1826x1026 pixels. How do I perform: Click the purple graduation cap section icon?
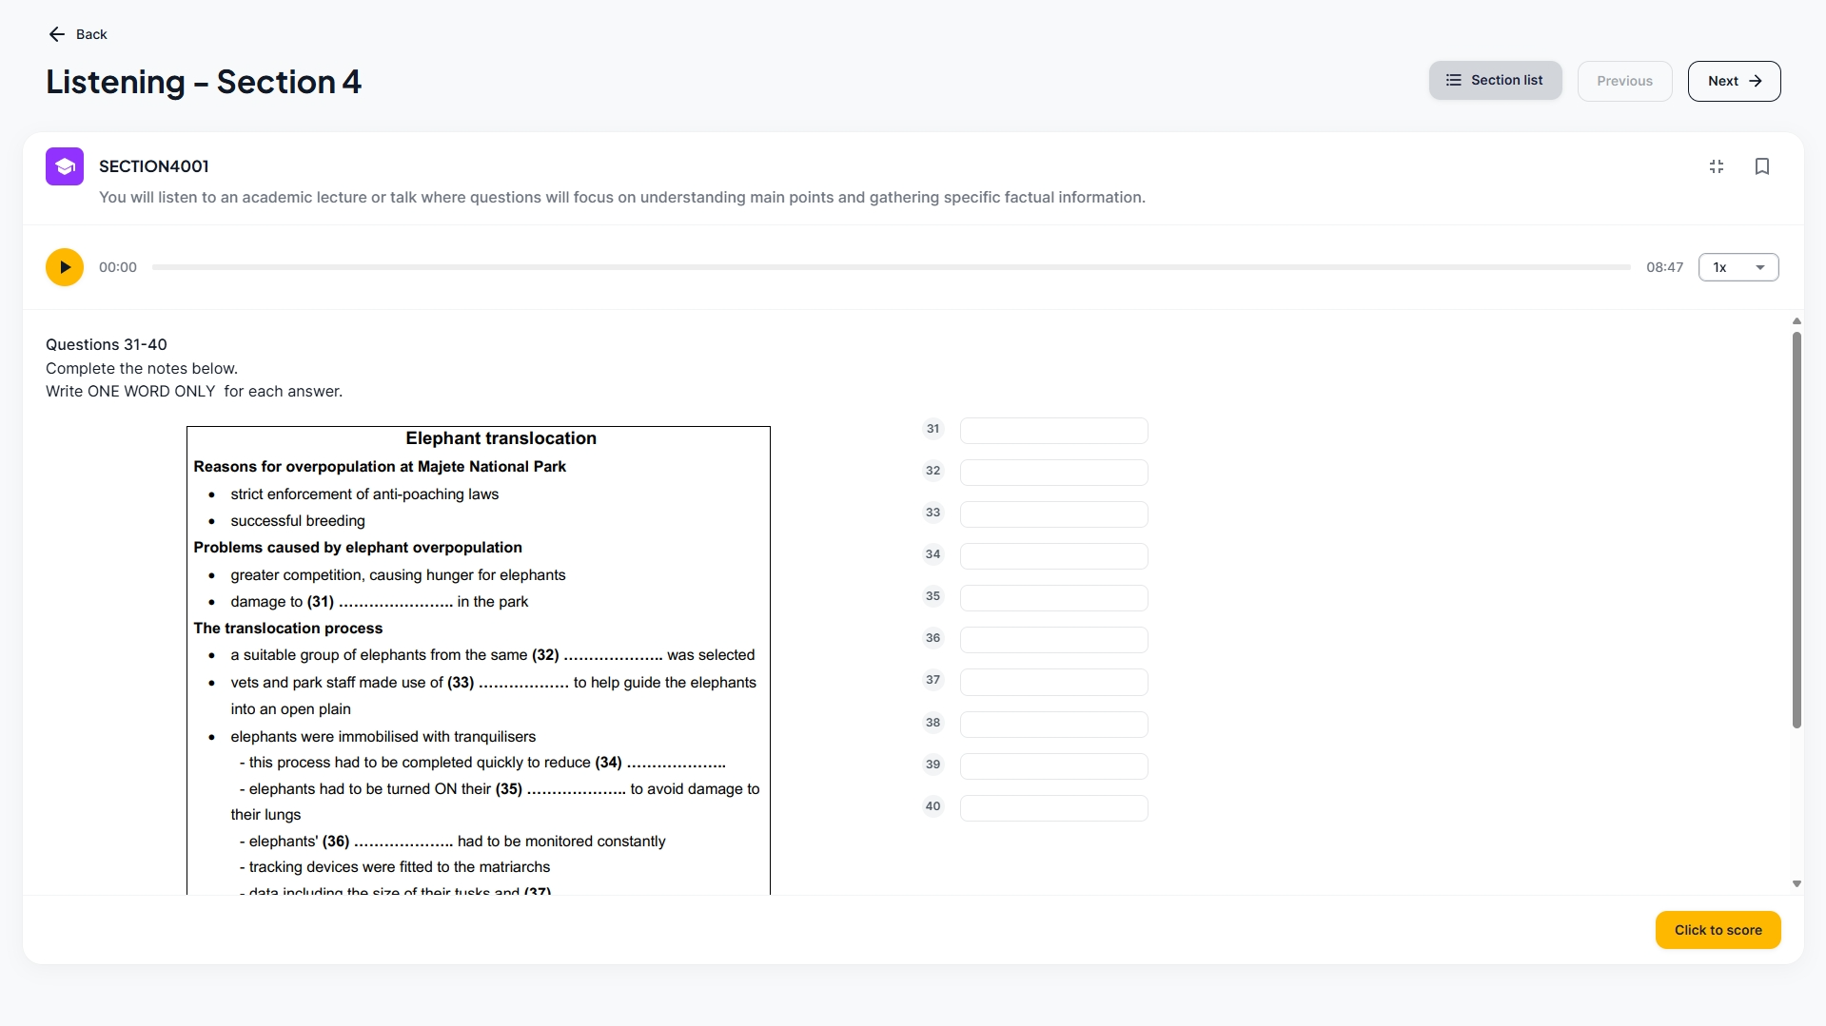[x=65, y=166]
